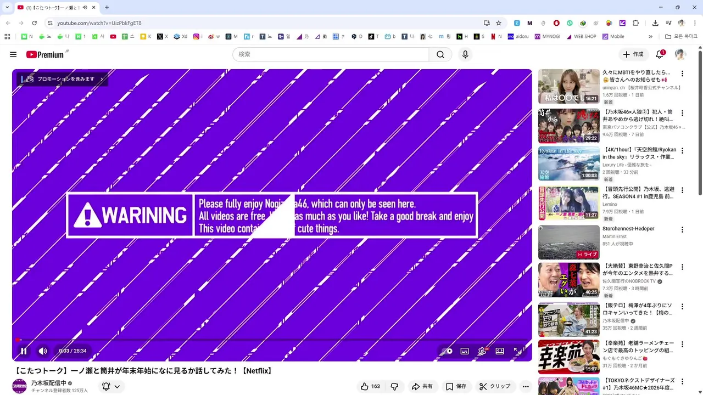
Task: Open Chrome downloads
Action: click(655, 23)
